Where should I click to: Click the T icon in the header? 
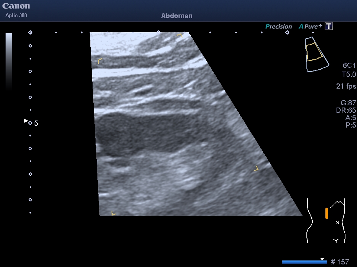328,26
